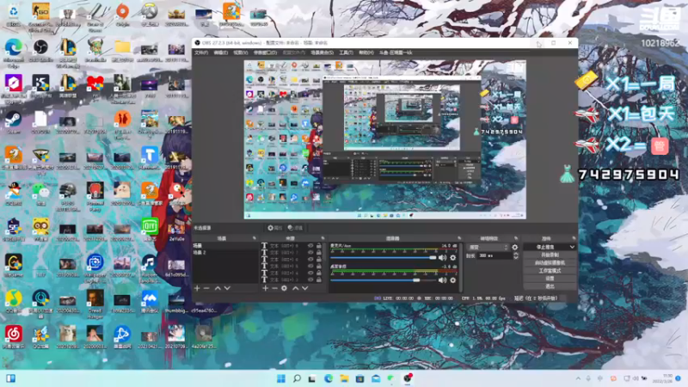Click the Exit button in OBS controls
688x387 pixels.
pyautogui.click(x=550, y=286)
